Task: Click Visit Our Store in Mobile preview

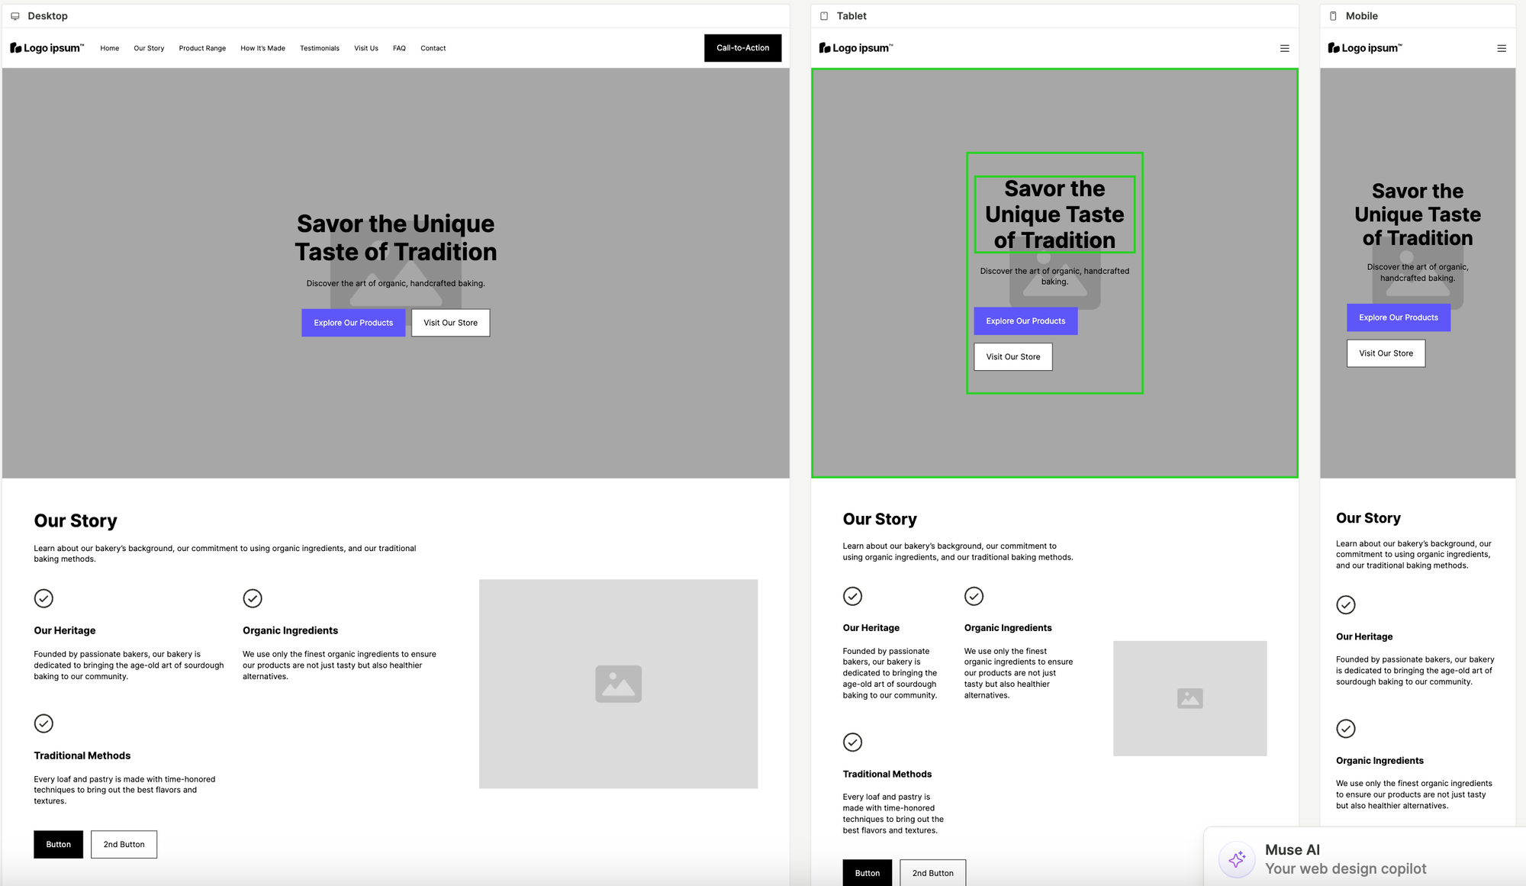Action: pos(1386,353)
